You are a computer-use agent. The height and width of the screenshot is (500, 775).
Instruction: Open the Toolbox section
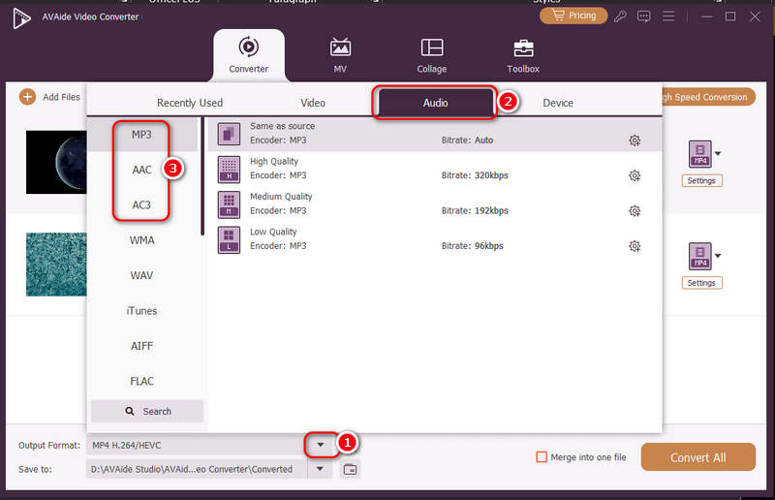pyautogui.click(x=523, y=55)
